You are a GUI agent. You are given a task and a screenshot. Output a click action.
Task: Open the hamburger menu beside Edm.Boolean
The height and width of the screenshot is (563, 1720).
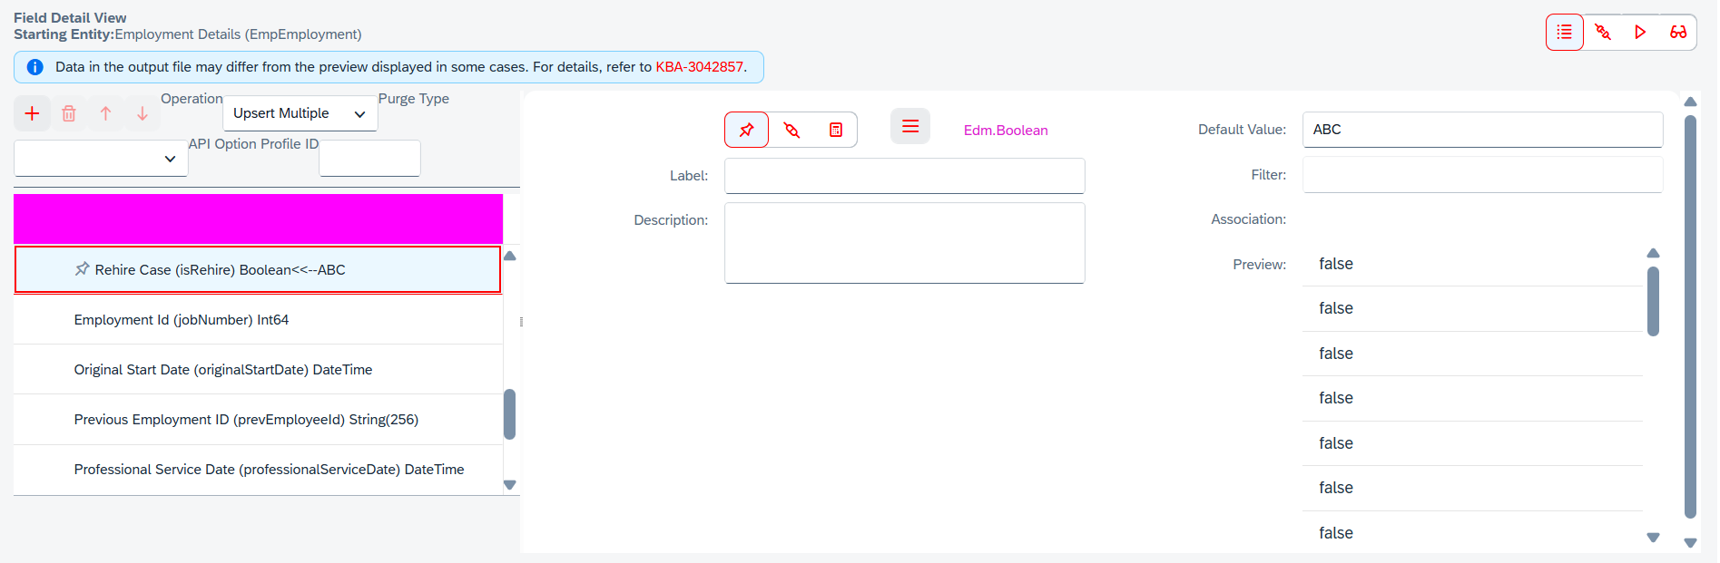pos(910,126)
